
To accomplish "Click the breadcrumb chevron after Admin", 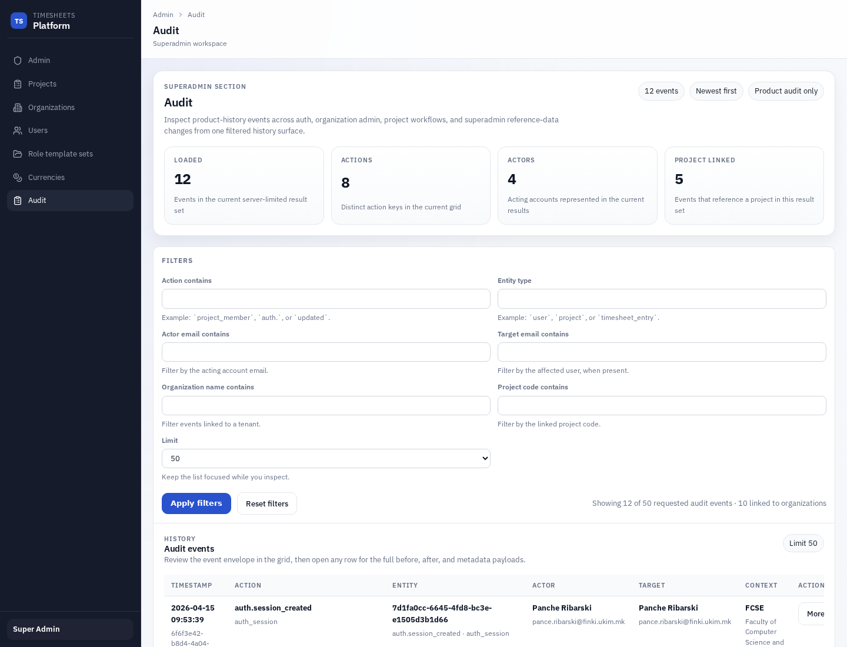I will click(x=179, y=15).
